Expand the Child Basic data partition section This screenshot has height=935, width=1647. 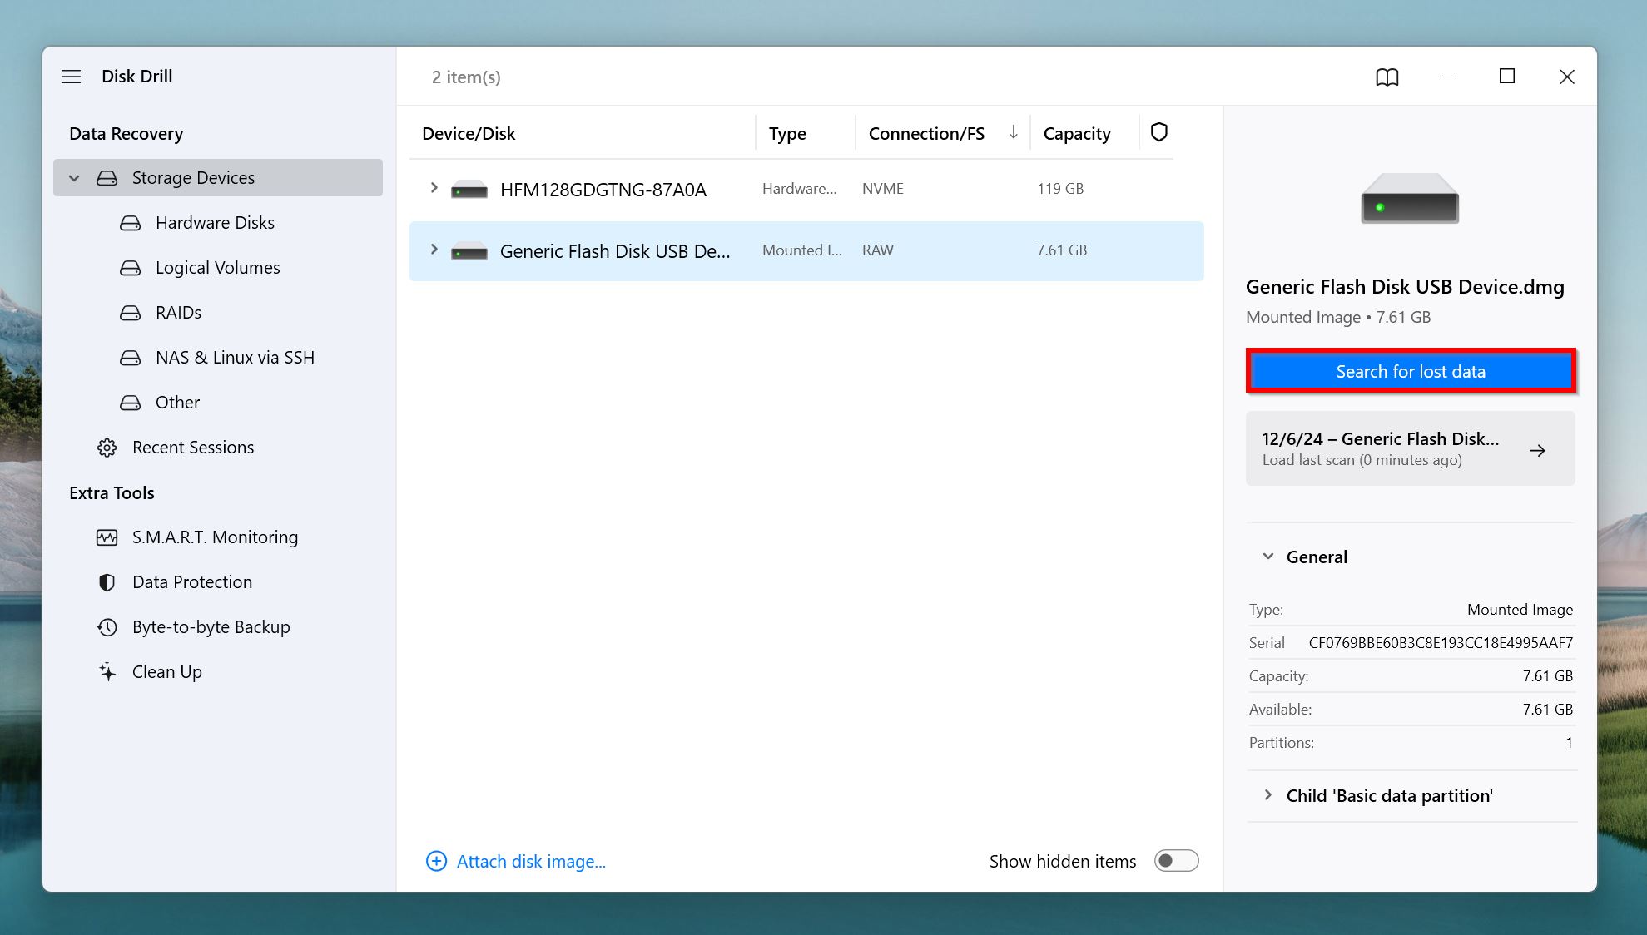click(x=1268, y=794)
